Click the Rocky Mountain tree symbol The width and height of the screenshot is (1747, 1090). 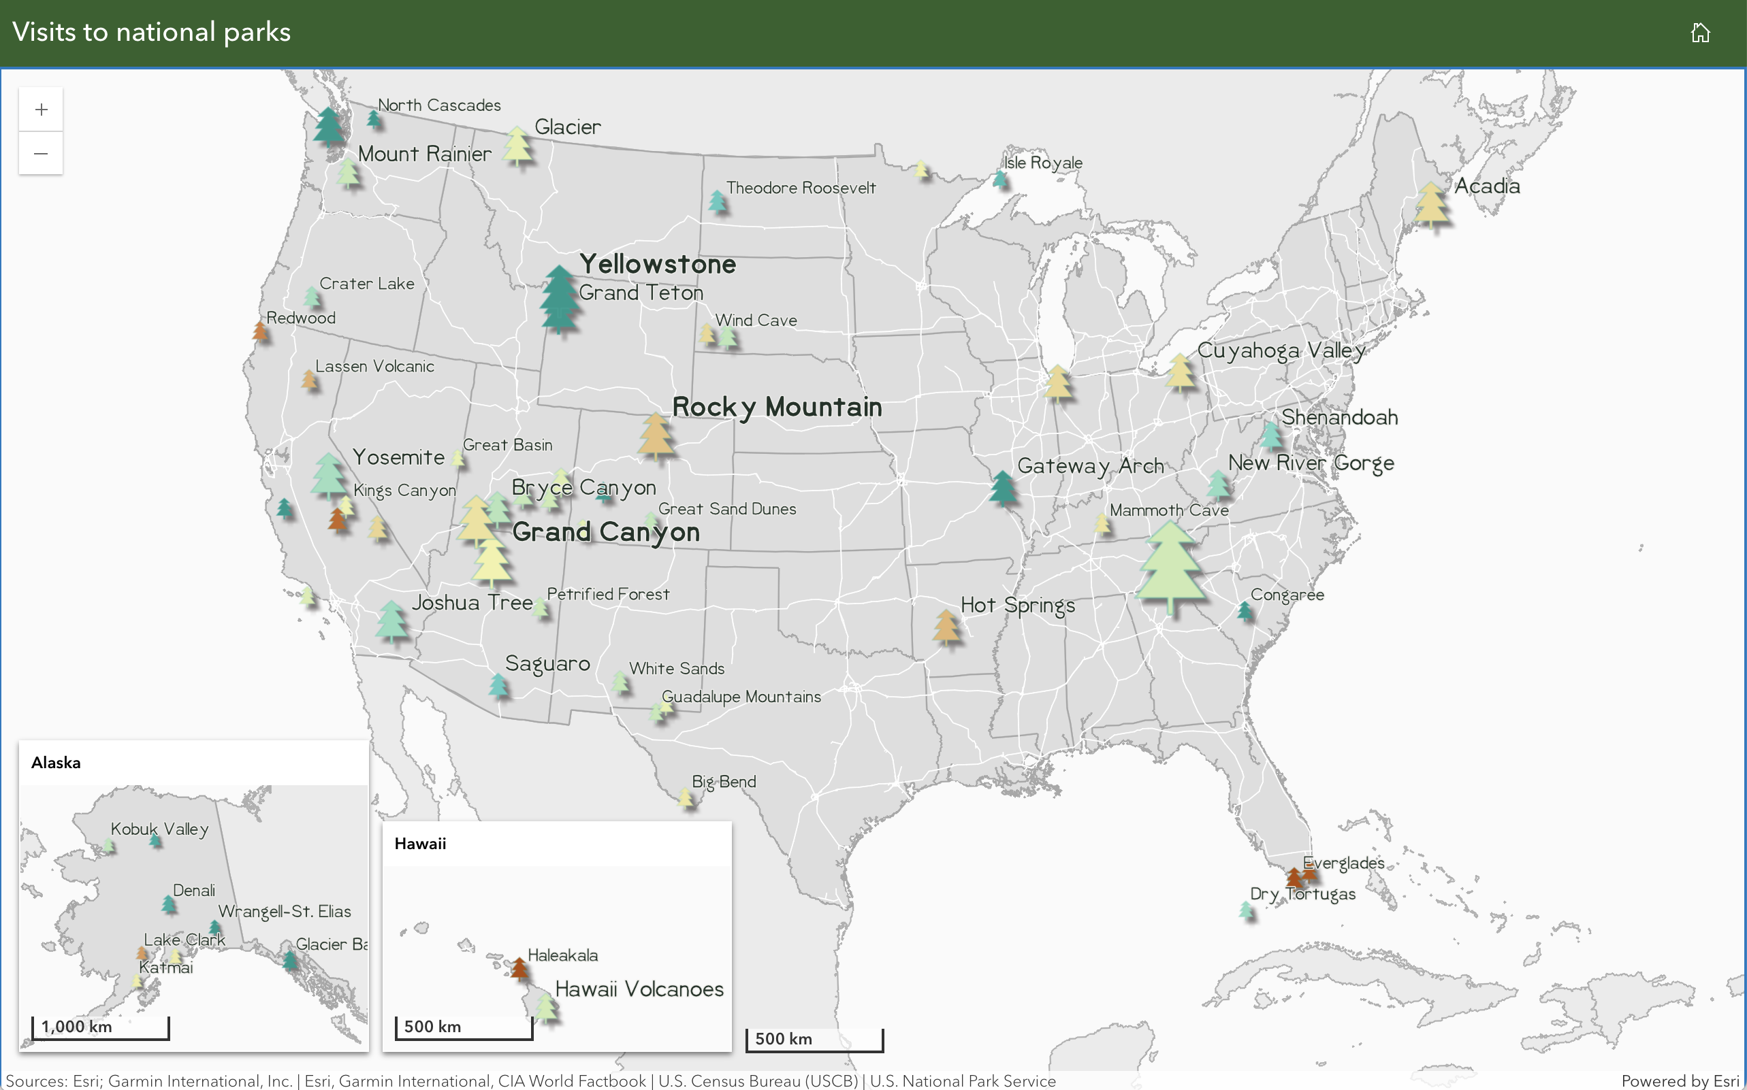655,435
